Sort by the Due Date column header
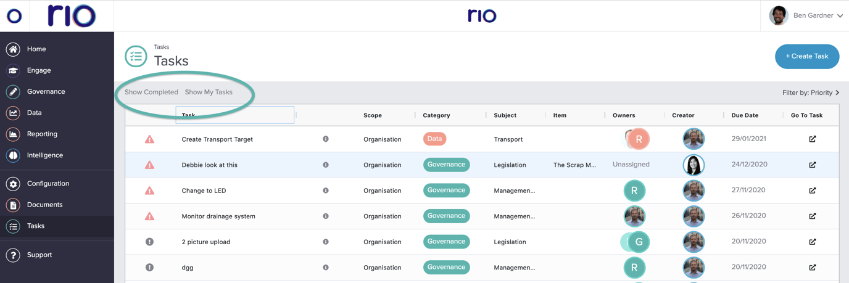 click(x=745, y=115)
